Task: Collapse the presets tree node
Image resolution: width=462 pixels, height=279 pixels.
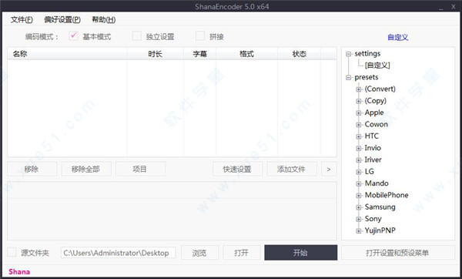Action: pos(349,78)
